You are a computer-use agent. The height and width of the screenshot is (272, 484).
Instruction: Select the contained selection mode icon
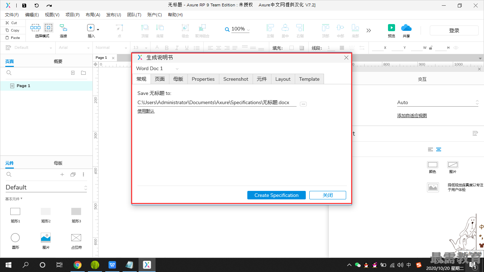(48, 28)
